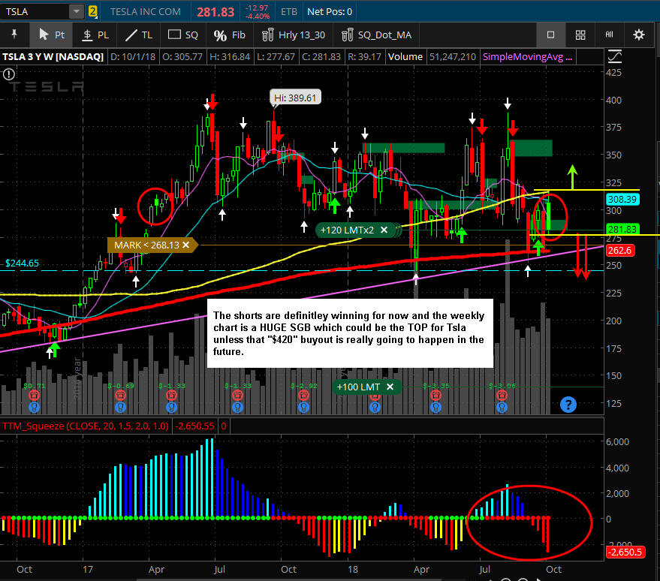This screenshot has width=660, height=581.
Task: Toggle the All charts option
Action: [x=609, y=35]
